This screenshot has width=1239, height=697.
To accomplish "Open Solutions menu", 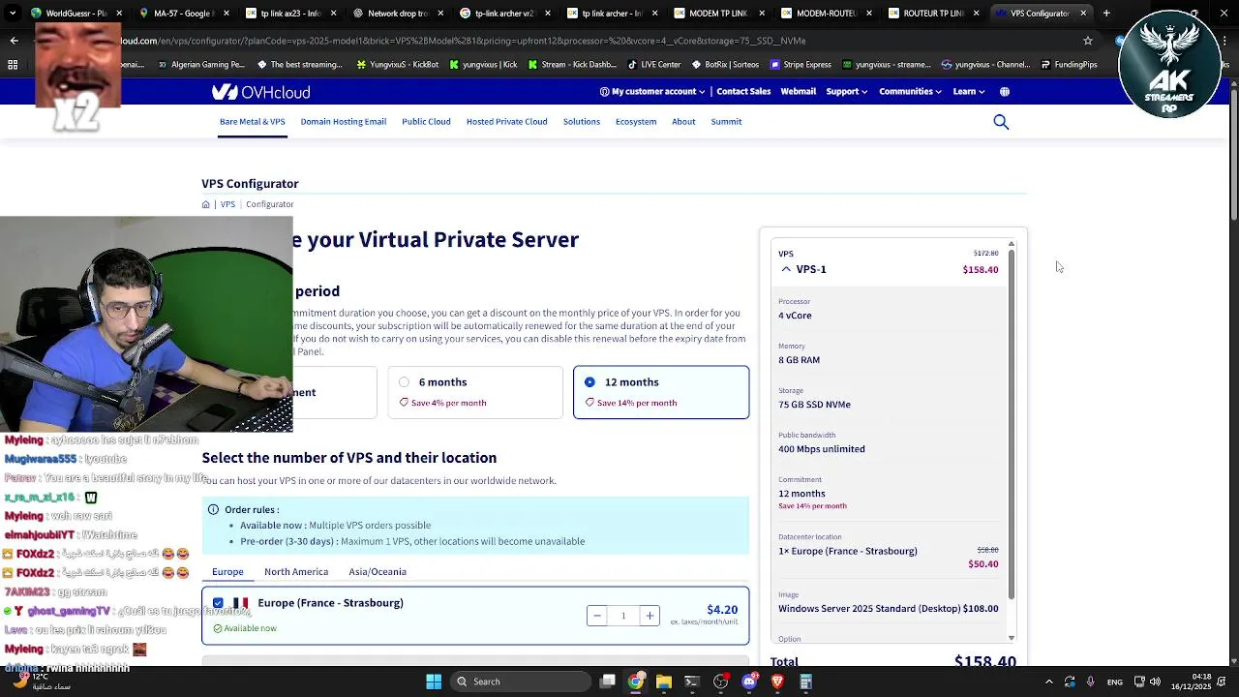I will point(582,122).
